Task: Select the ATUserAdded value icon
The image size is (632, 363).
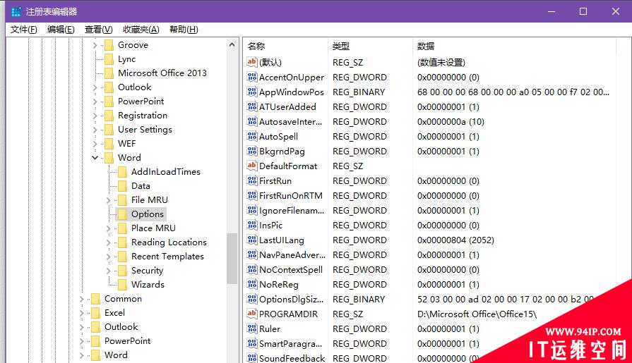Action: (252, 106)
